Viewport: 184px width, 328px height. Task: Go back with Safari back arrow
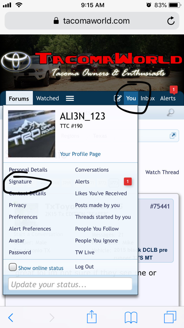[x=10, y=318]
